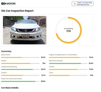Screen dimensions: 101x92
Task: Click the 7/10 rating value
Action: tap(68, 31)
